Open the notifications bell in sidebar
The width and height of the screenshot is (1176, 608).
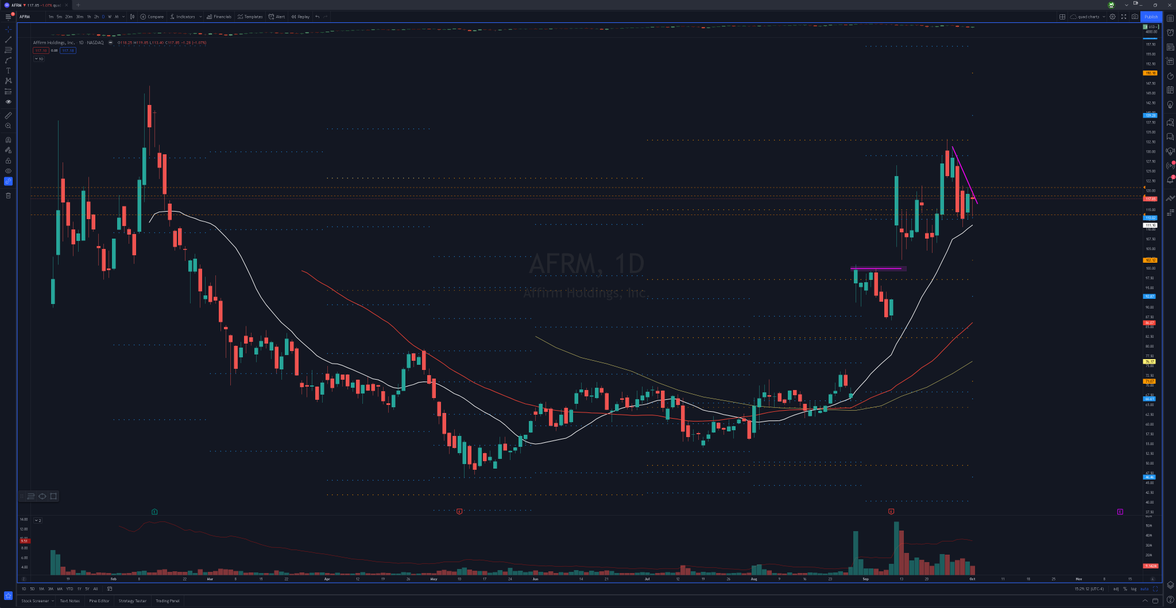click(1170, 180)
